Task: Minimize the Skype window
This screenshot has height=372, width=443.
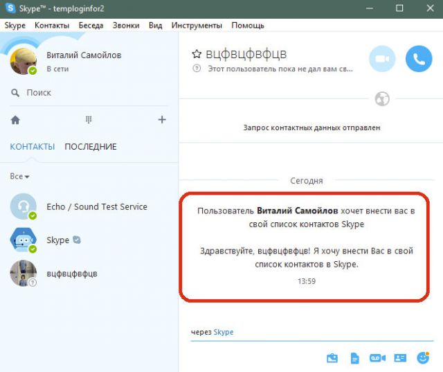Action: tap(369, 8)
